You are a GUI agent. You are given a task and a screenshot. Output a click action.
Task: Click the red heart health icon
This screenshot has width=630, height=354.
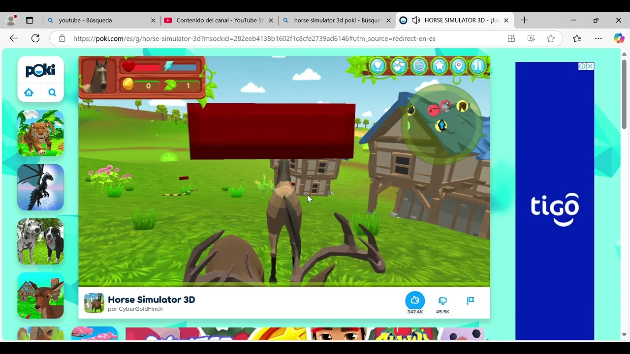click(128, 66)
